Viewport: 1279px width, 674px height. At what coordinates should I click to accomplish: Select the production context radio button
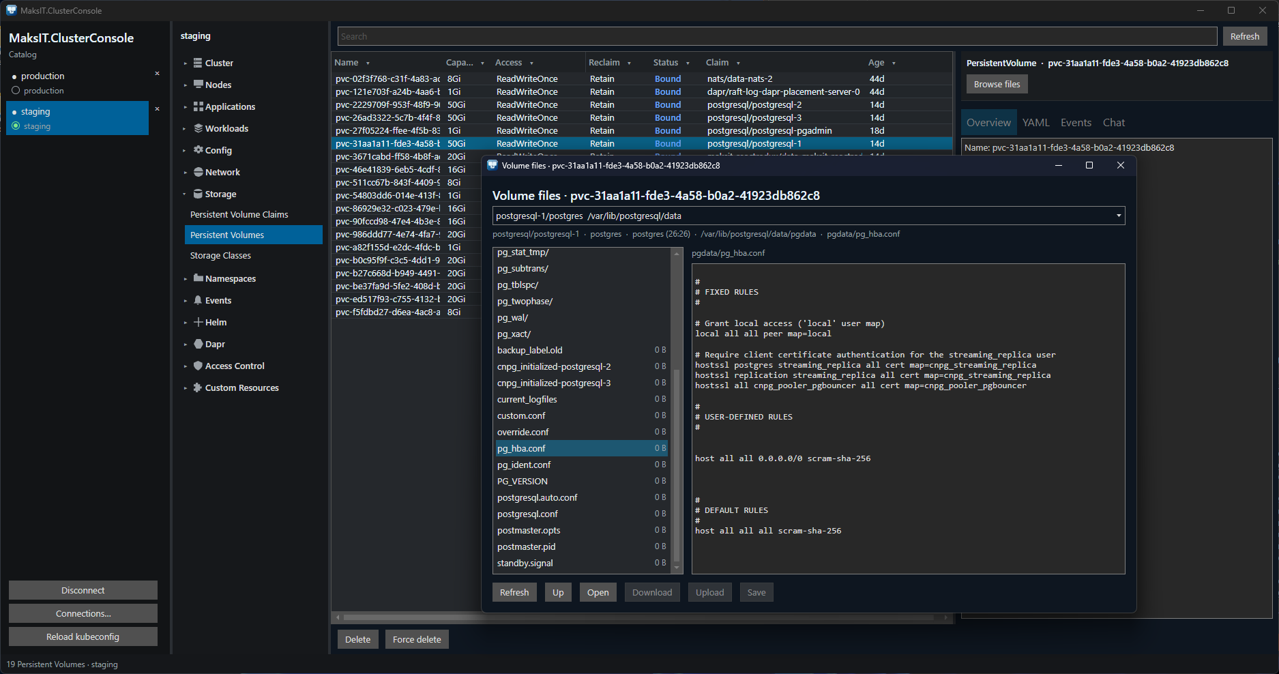pos(16,90)
